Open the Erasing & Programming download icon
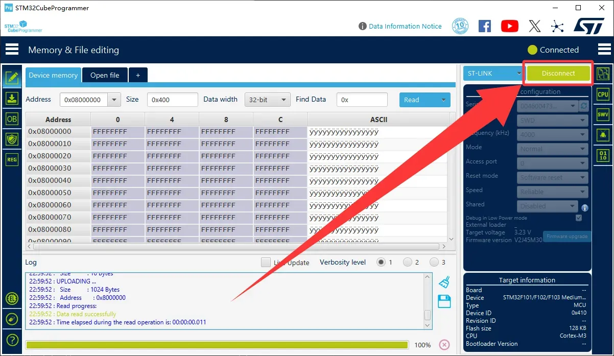The image size is (614, 356). pyautogui.click(x=12, y=99)
